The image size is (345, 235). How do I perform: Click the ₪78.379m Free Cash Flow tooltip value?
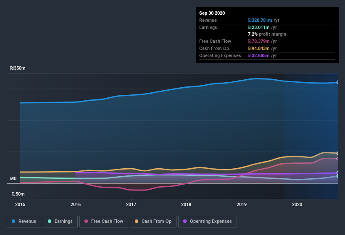(x=257, y=41)
